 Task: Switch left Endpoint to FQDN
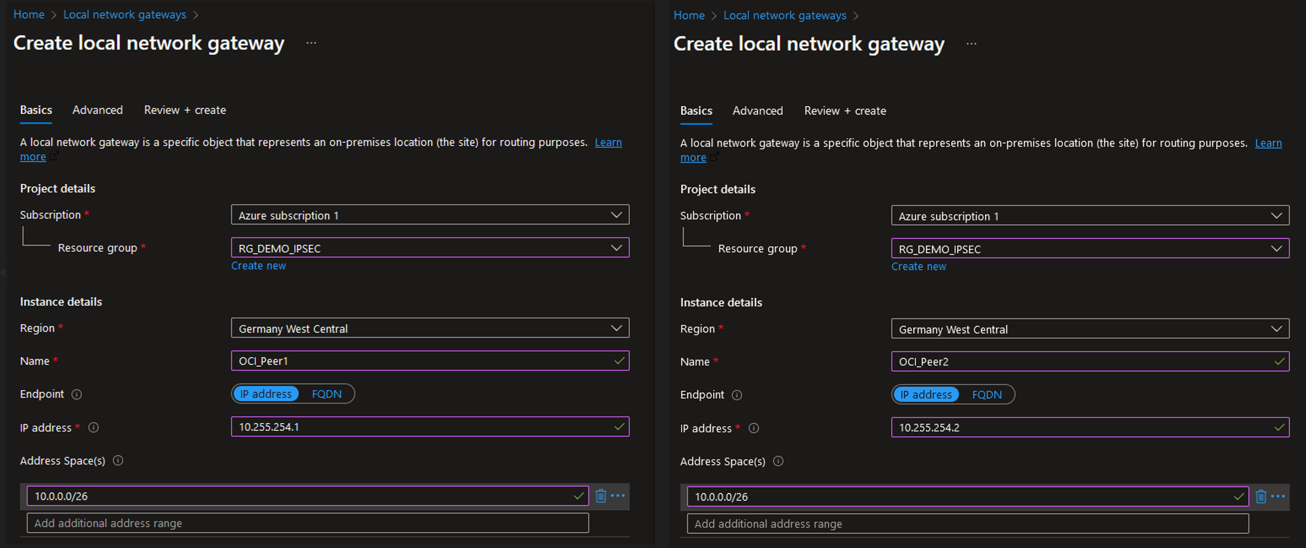(x=327, y=394)
